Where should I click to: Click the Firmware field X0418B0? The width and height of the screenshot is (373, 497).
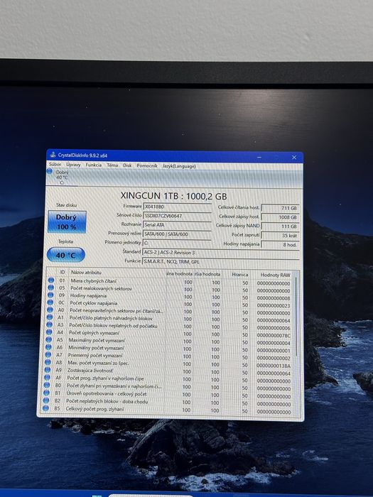(178, 207)
